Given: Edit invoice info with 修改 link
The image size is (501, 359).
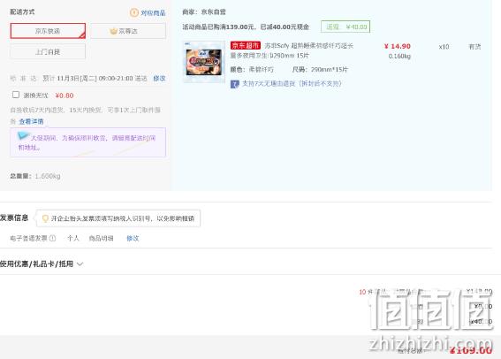Looking at the screenshot, I should click(x=133, y=238).
